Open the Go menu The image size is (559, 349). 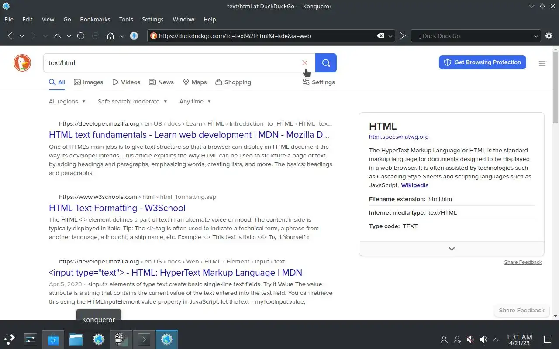[67, 19]
